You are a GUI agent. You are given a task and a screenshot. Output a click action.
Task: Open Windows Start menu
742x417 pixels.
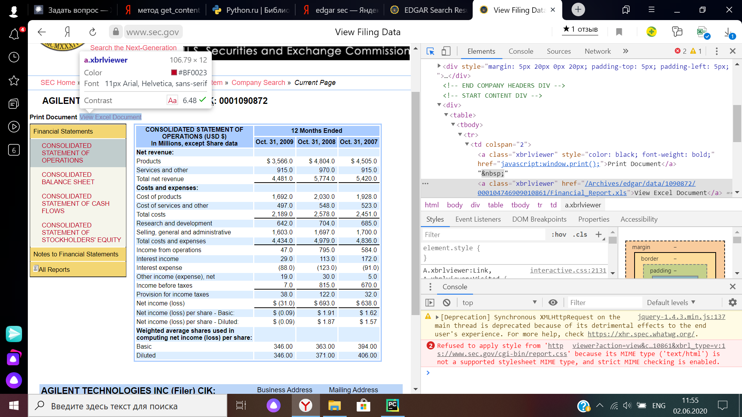(x=14, y=405)
